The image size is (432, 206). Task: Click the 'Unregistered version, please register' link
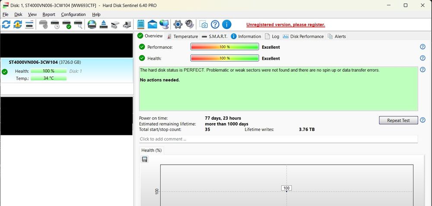point(286,25)
